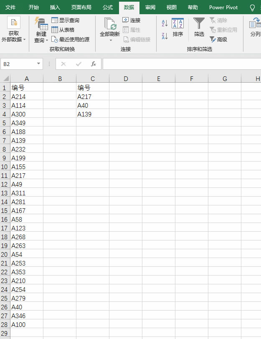Image resolution: width=261 pixels, height=339 pixels.
Task: Select column C header
Action: [x=93, y=78]
